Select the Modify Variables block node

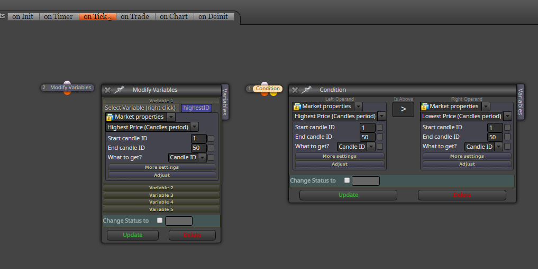click(67, 88)
